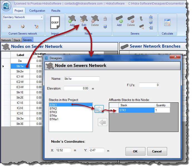Select the IC2-W node row
This screenshot has width=192, height=168.
(x=20, y=82)
